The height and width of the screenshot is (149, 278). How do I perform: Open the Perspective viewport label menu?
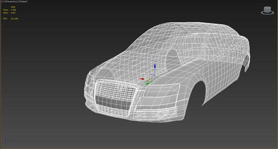12,2
